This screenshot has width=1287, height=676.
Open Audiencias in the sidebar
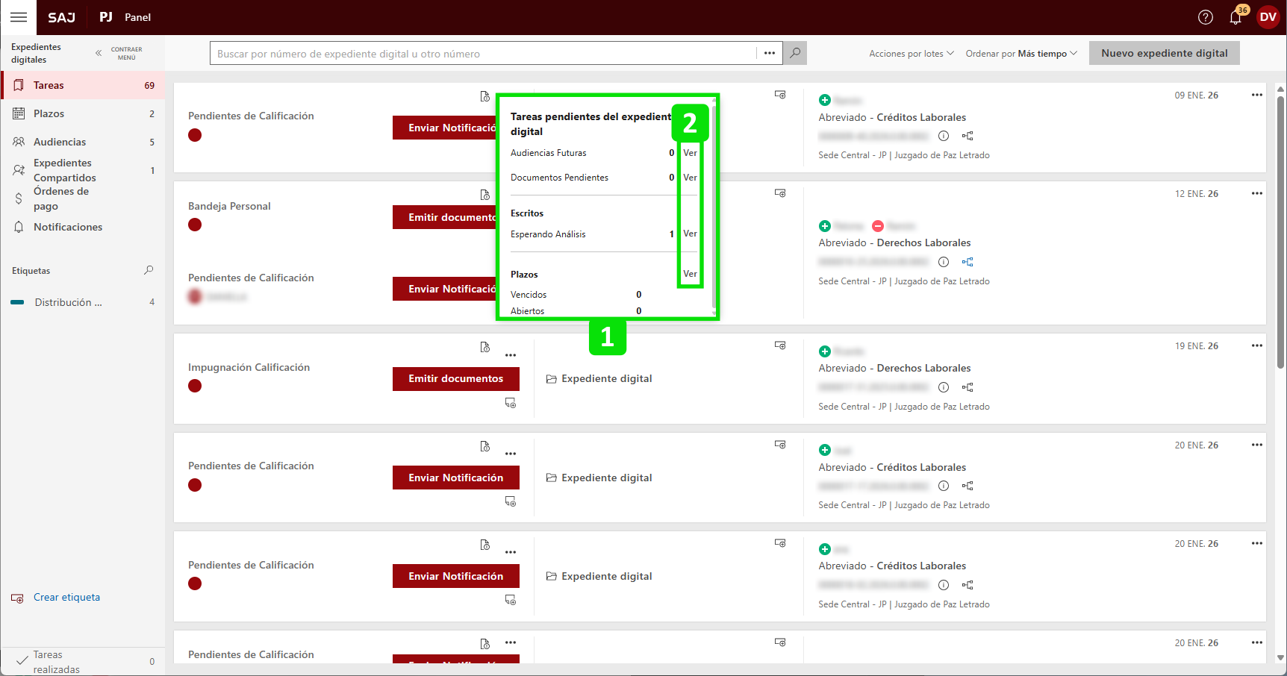click(60, 142)
